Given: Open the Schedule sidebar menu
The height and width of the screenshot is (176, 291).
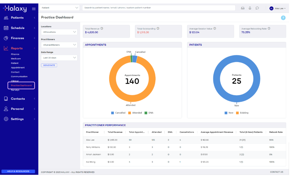Looking at the screenshot, I should [18, 28].
